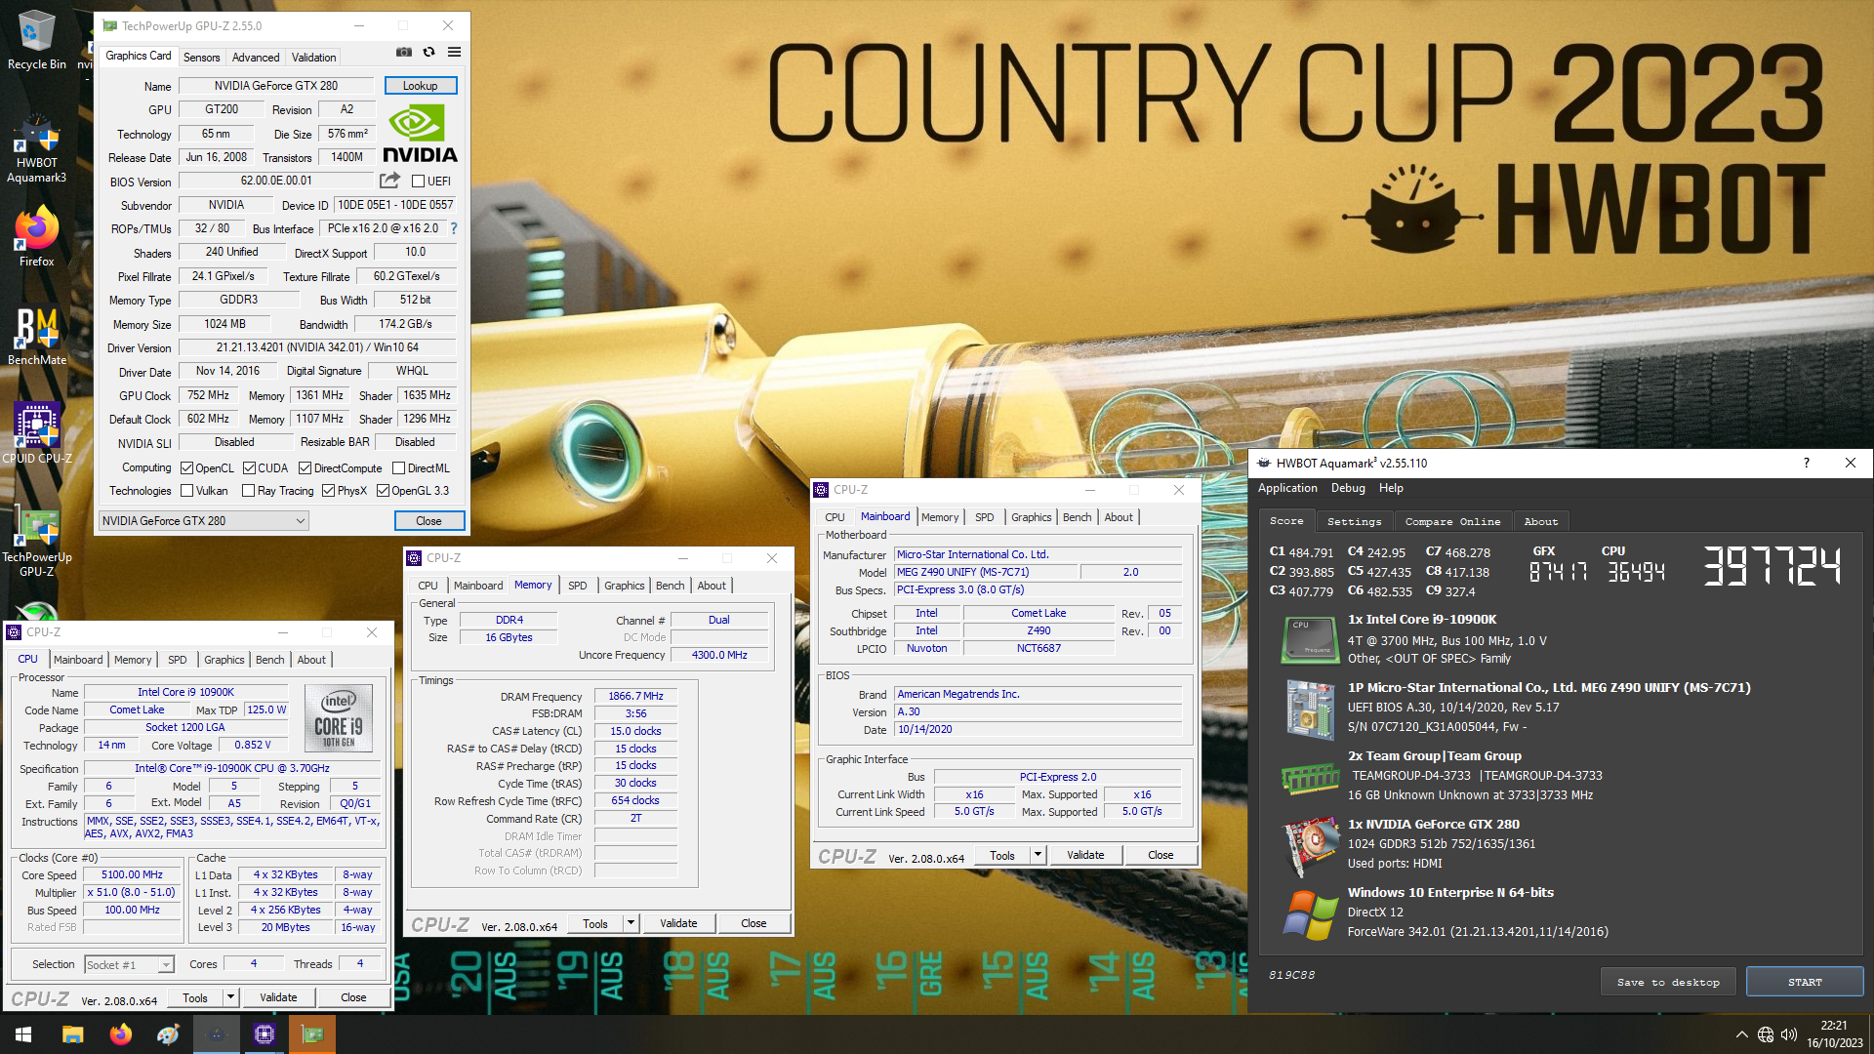Open the Application menu in Aquamark
The image size is (1874, 1054).
coord(1287,488)
